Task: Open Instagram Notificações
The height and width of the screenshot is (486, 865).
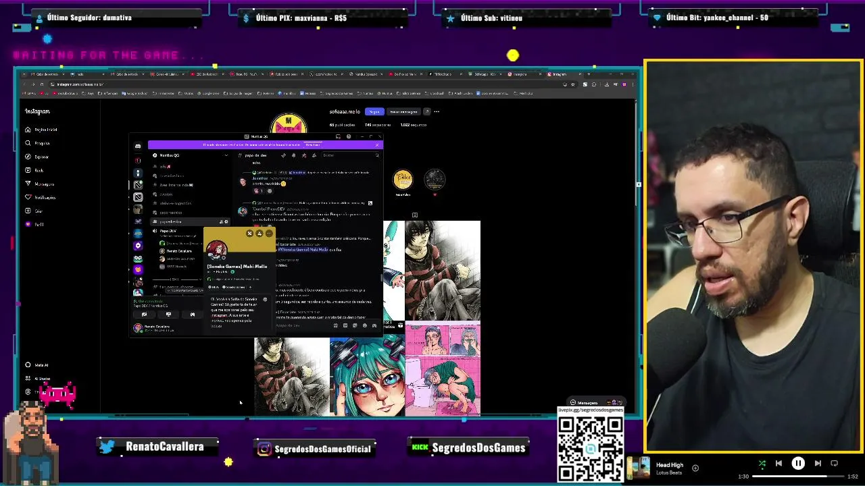Action: point(40,197)
